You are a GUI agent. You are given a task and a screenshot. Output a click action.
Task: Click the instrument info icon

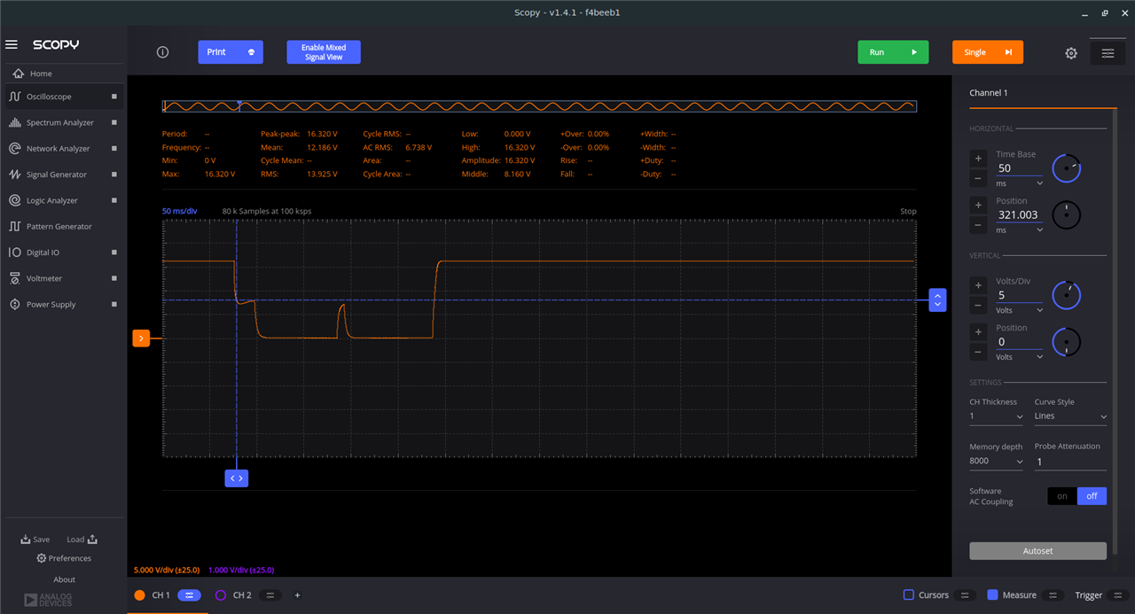[162, 52]
